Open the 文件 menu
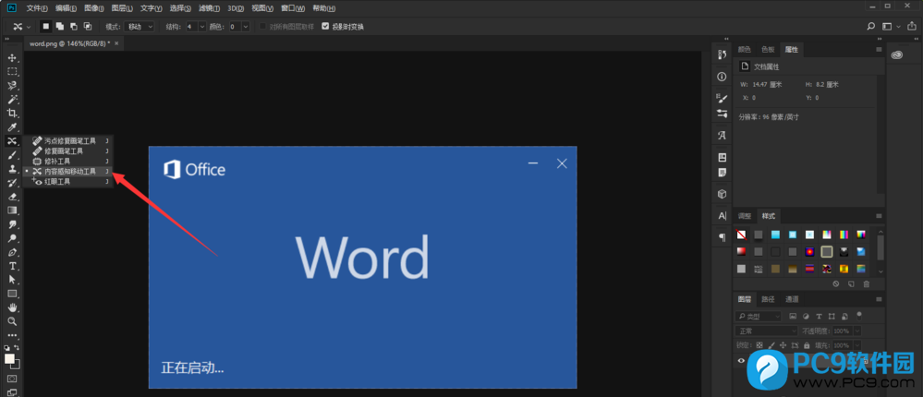The image size is (923, 397). pos(38,8)
